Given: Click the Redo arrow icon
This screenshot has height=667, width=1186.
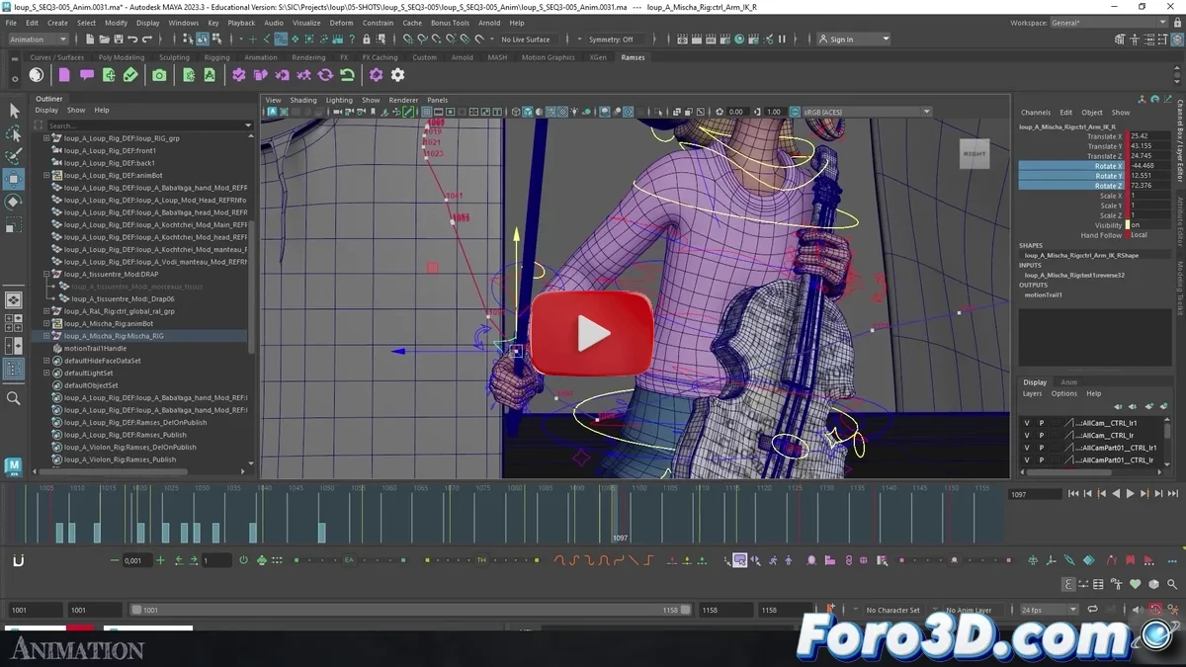Looking at the screenshot, I should [147, 40].
